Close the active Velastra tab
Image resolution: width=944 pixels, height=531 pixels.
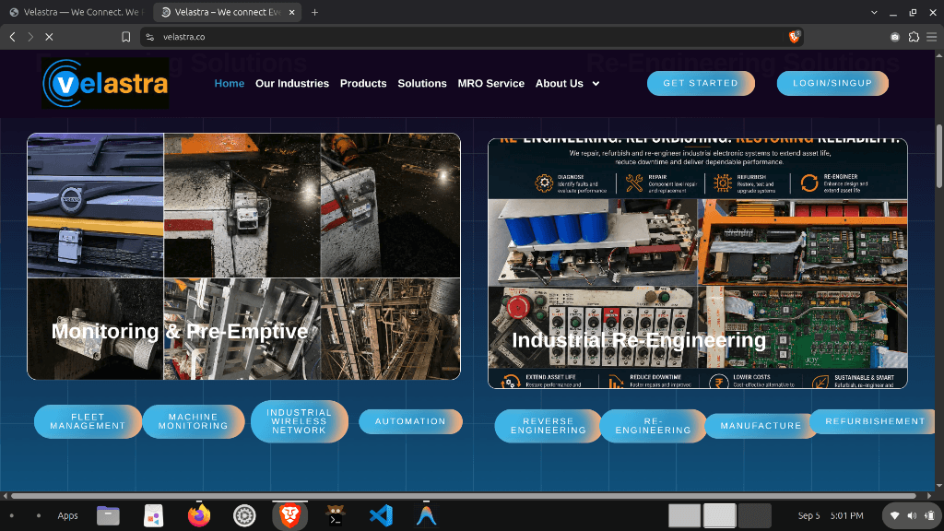292,12
